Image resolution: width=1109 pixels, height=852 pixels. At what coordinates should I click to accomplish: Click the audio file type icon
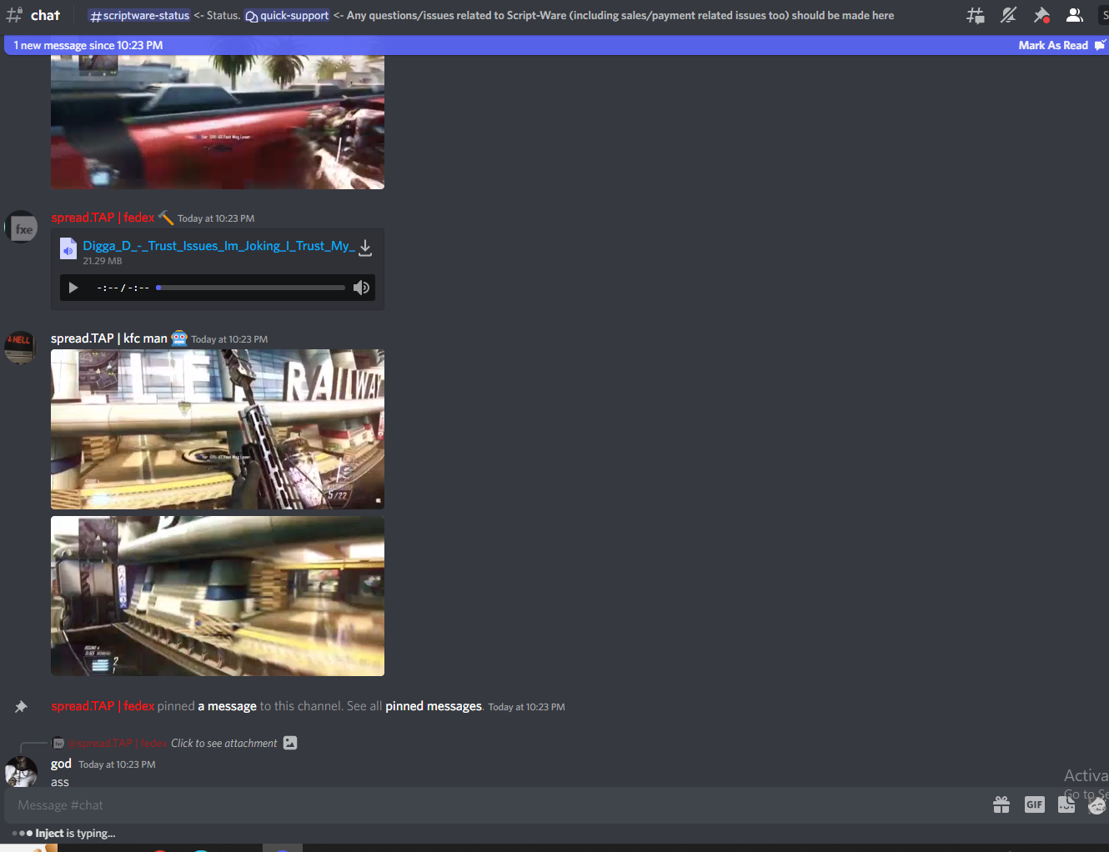pos(68,248)
